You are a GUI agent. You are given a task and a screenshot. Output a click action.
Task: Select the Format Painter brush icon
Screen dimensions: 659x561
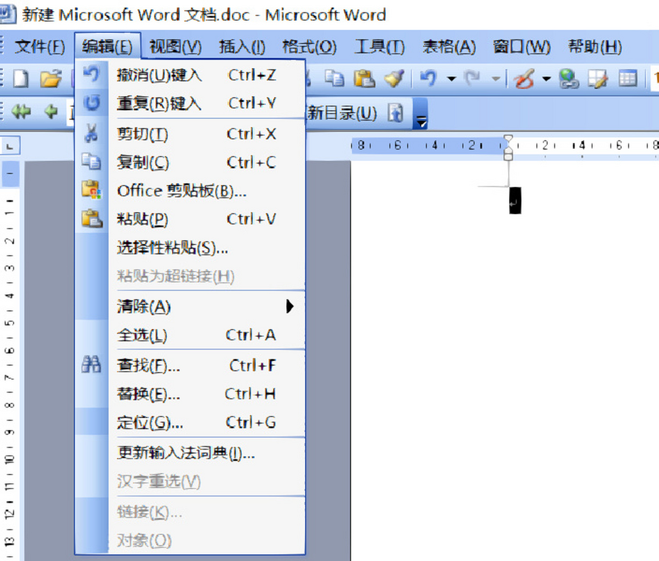click(x=394, y=78)
